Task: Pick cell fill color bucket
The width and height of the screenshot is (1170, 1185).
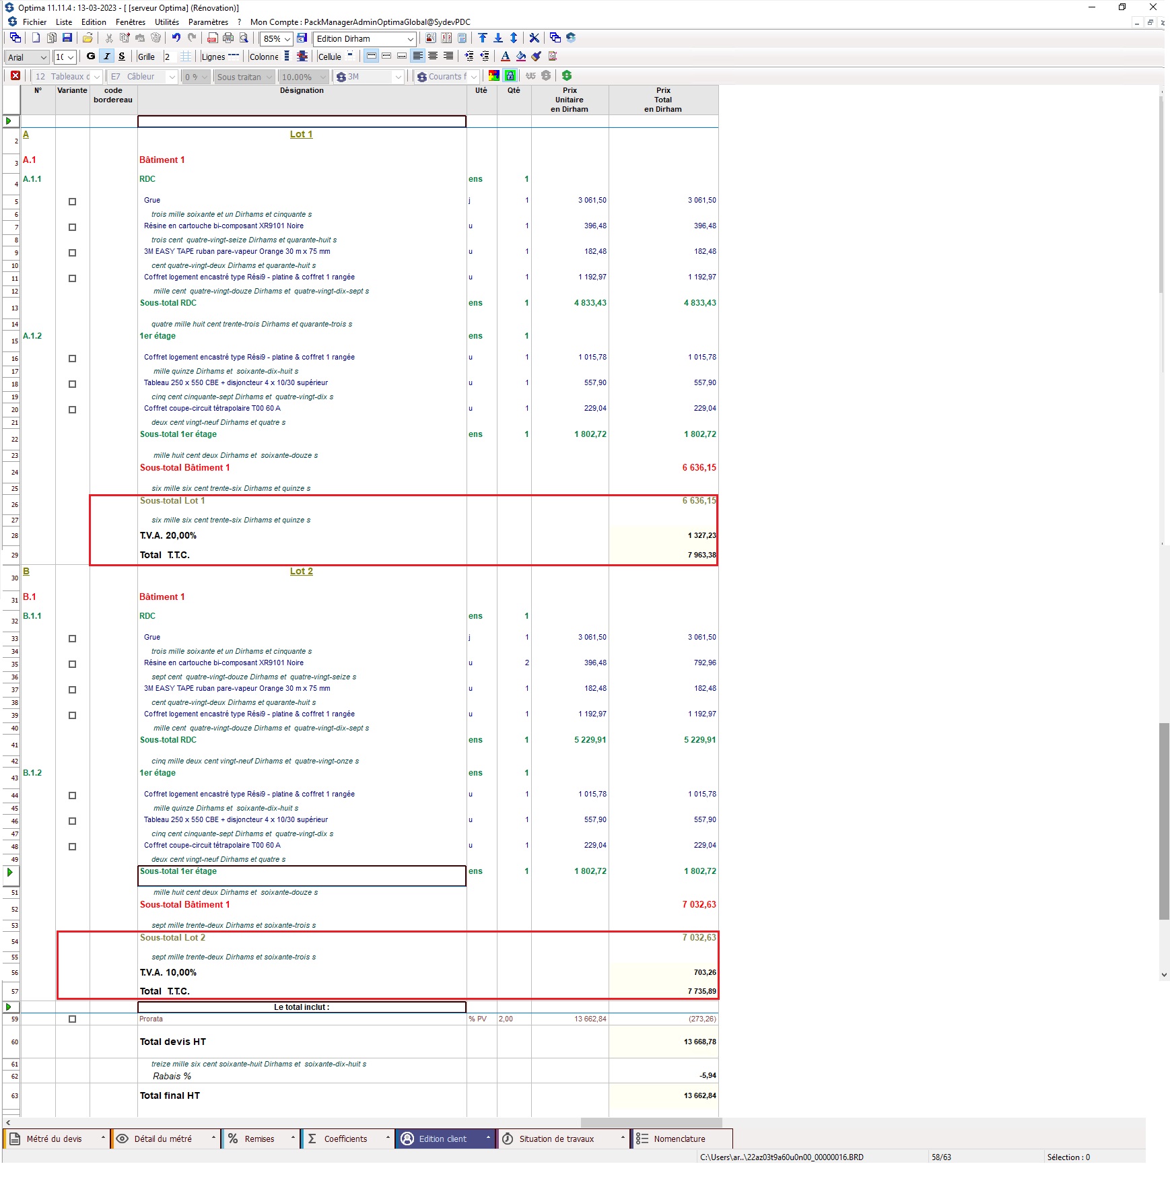Action: pos(521,57)
